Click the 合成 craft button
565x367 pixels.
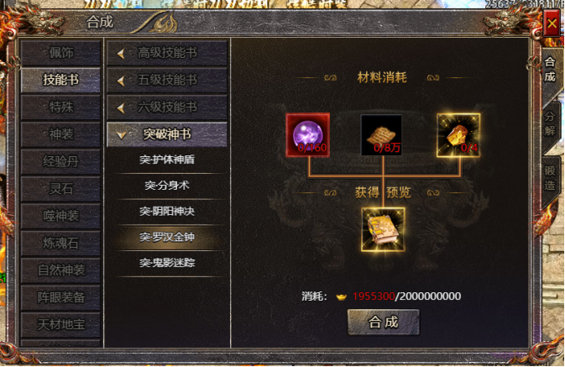tap(384, 322)
